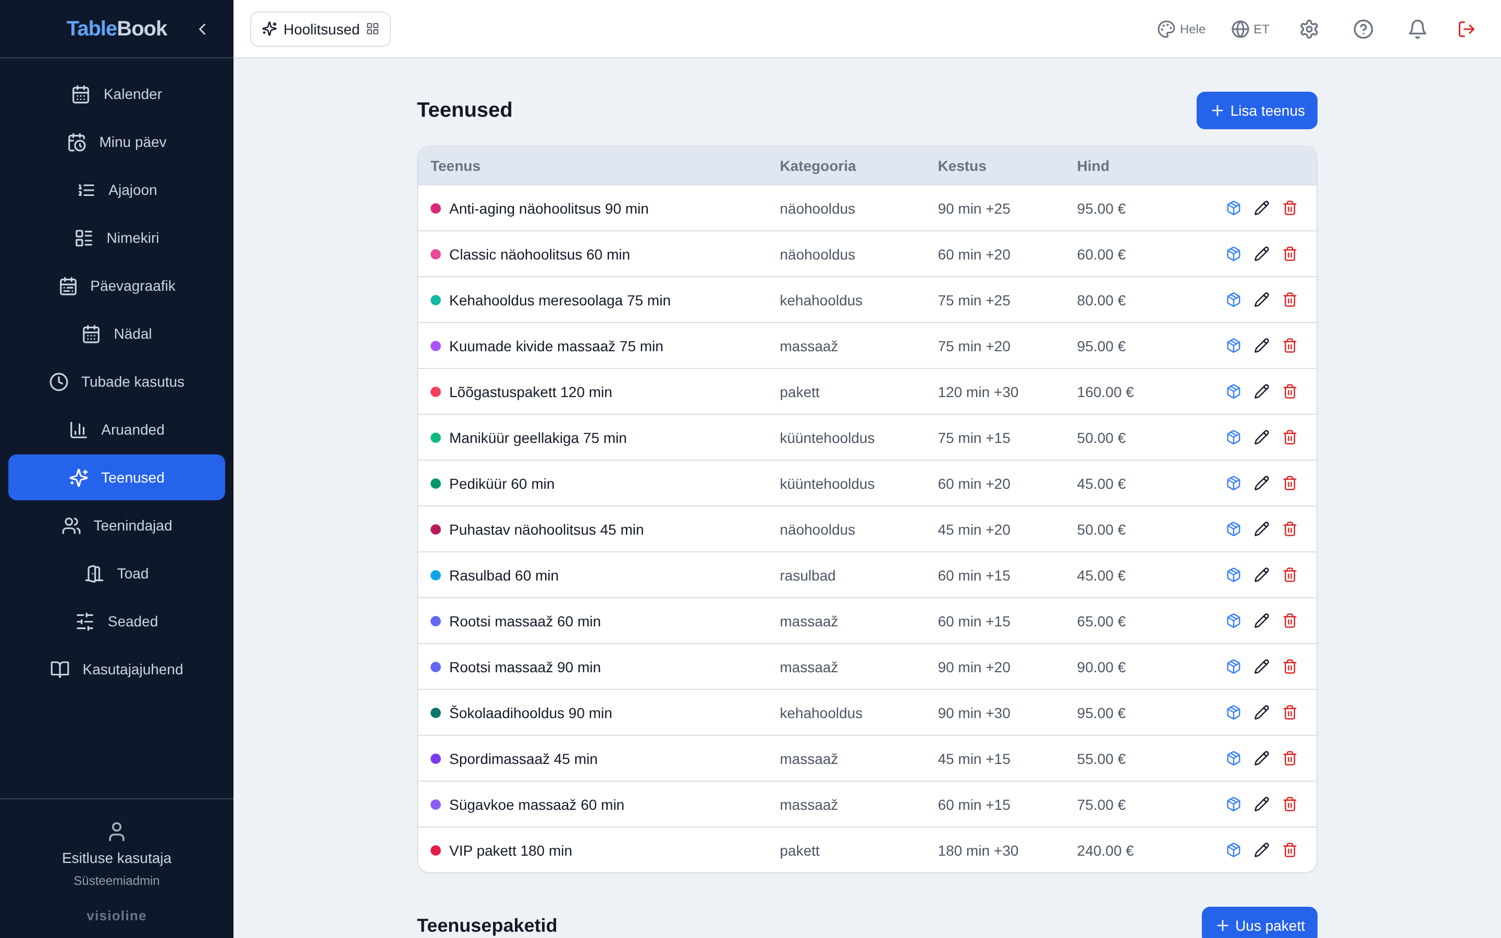Viewport: 1501px width, 938px height.
Task: Delete Kuumade kivide massaaž 75 min
Action: coord(1289,346)
